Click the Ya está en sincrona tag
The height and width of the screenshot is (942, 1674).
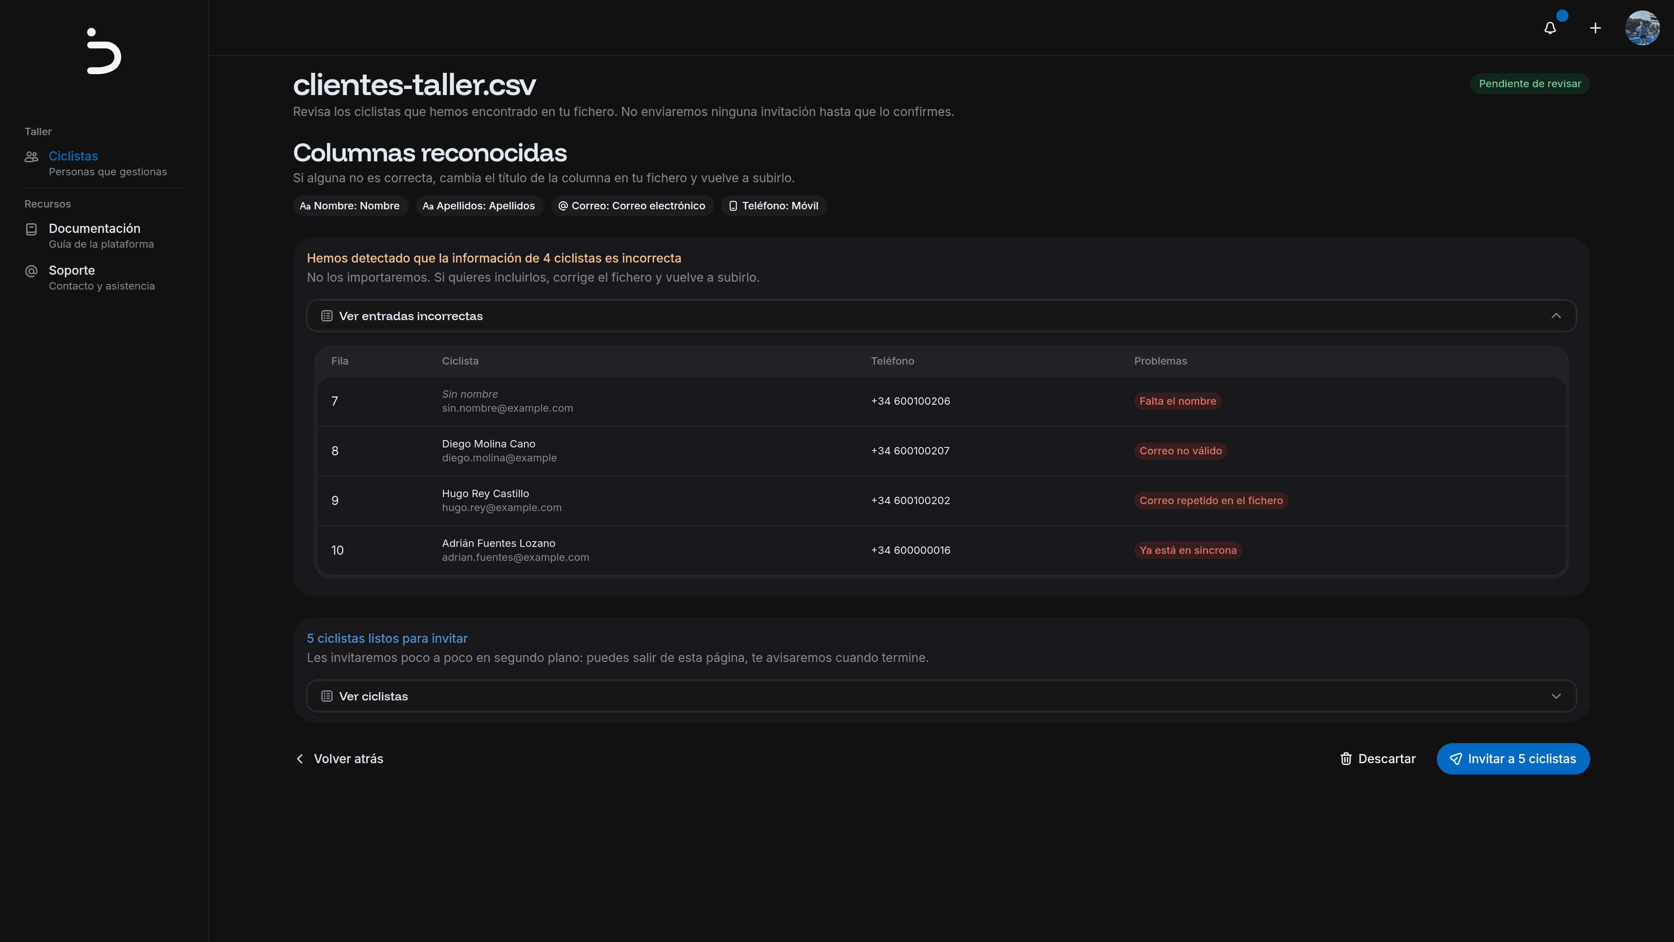(x=1187, y=550)
